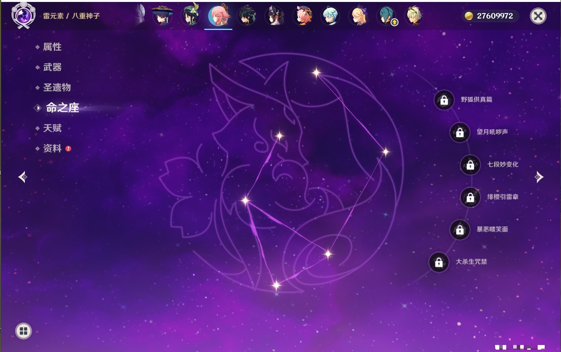Click the red exclamation badge beside 资料
This screenshot has height=352, width=561.
(68, 149)
